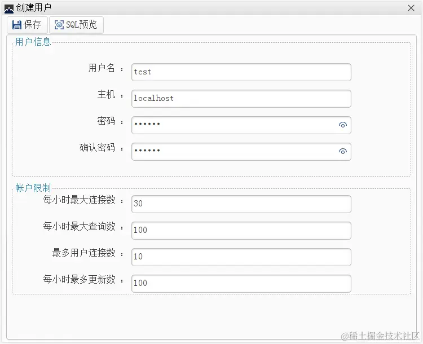Viewport: 423px width, 344px height.
Task: Click the 用户信息 group heading
Action: (x=33, y=42)
